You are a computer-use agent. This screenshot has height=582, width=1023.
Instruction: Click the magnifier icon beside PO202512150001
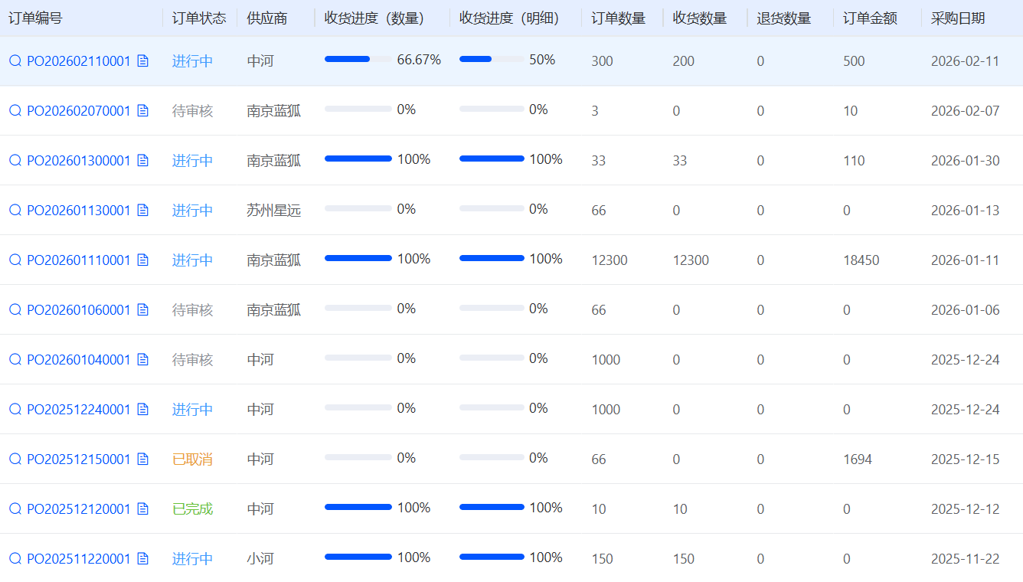(x=15, y=459)
